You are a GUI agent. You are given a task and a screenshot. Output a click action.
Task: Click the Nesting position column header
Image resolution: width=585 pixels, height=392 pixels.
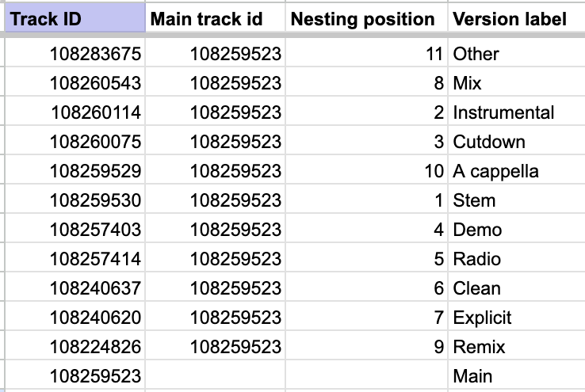[366, 18]
